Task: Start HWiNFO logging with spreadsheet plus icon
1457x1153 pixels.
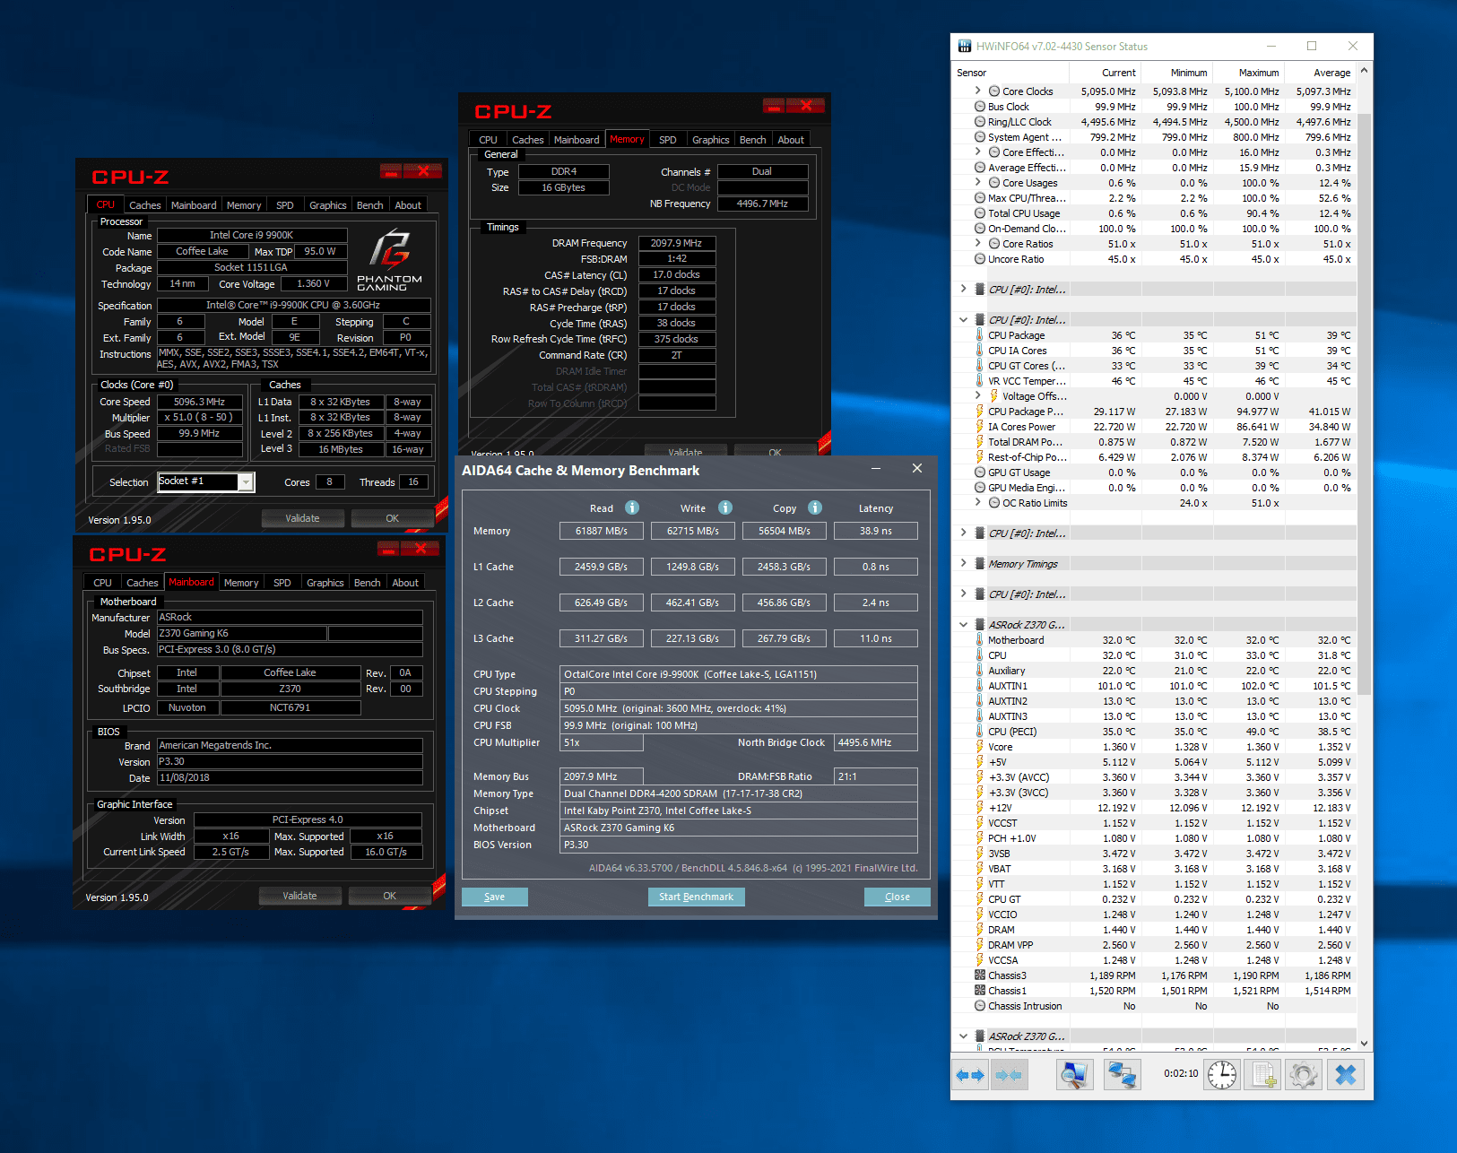Action: 1264,1075
